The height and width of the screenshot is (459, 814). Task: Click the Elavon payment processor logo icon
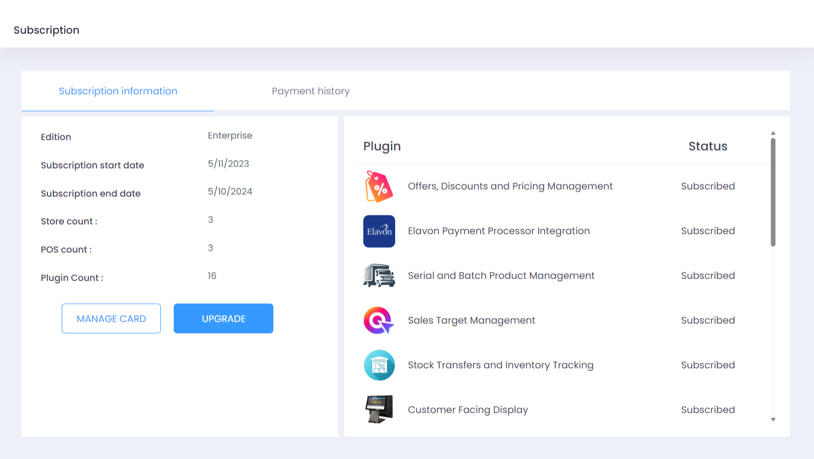tap(379, 231)
